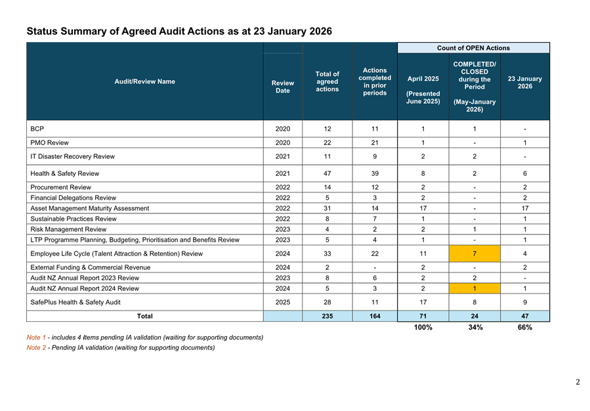Select the total agreed actions value 235
590x411 pixels.
327,316
